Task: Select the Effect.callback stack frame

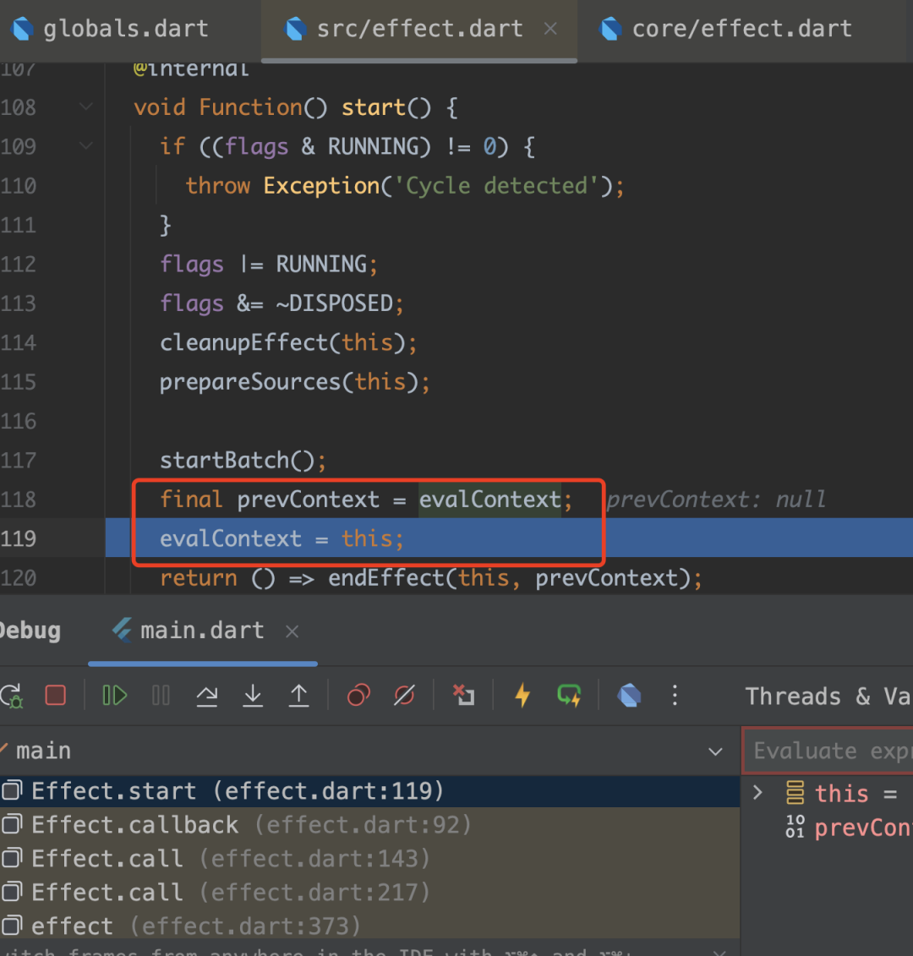Action: tap(135, 825)
